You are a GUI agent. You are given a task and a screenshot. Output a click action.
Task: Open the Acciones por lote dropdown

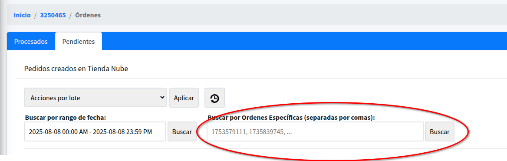[x=95, y=98]
